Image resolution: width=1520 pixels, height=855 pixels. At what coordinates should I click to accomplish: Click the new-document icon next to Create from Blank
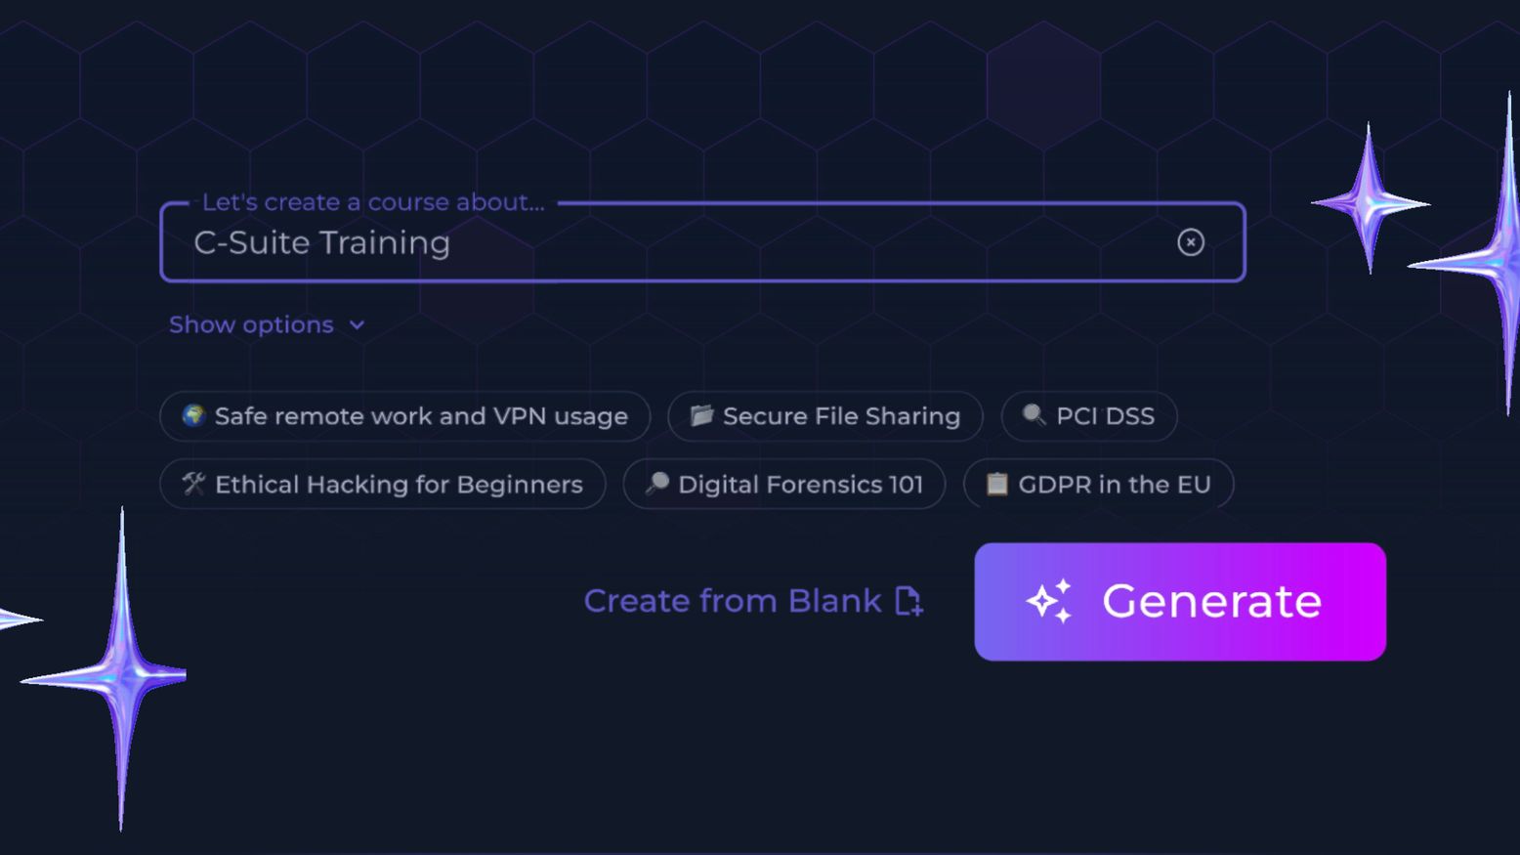908,602
